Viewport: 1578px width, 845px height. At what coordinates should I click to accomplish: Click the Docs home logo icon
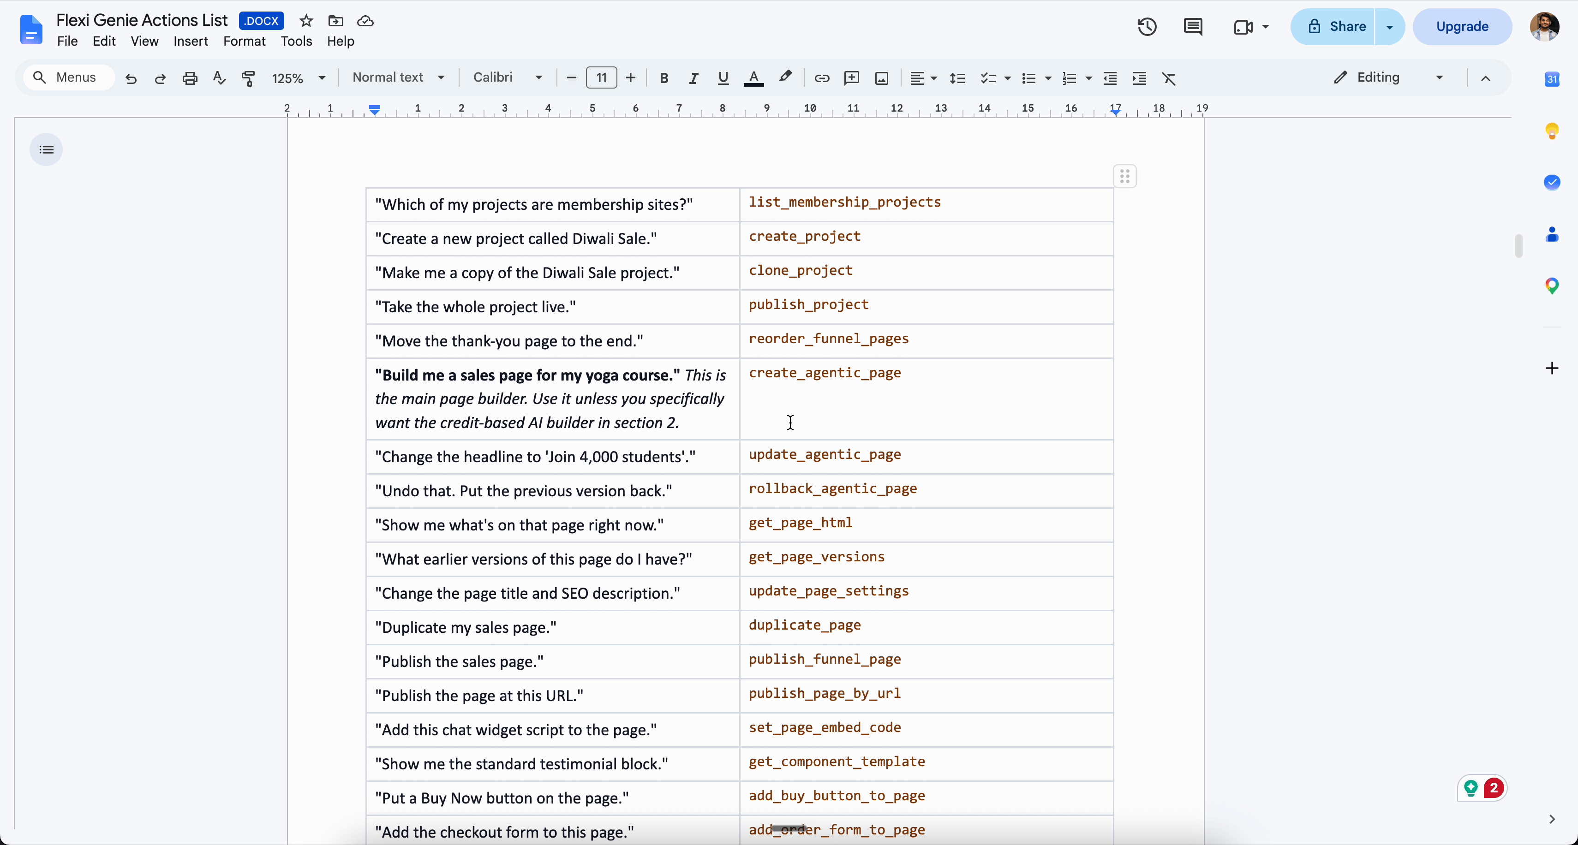coord(31,30)
